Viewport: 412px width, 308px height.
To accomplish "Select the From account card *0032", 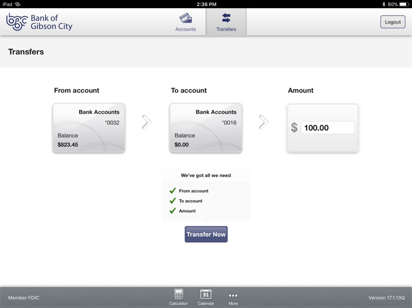I will pos(89,128).
